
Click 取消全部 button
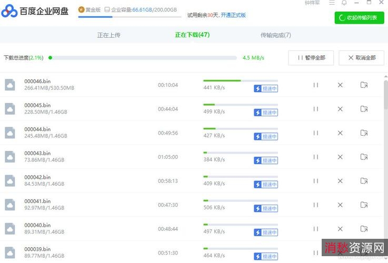click(362, 58)
